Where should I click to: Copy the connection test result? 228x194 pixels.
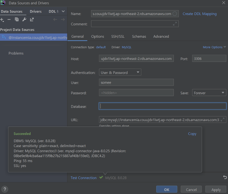click(x=192, y=134)
